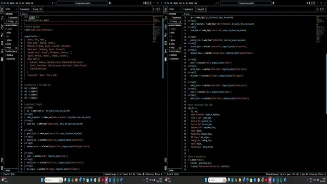Open Run and Debug in left window

tap(2, 34)
